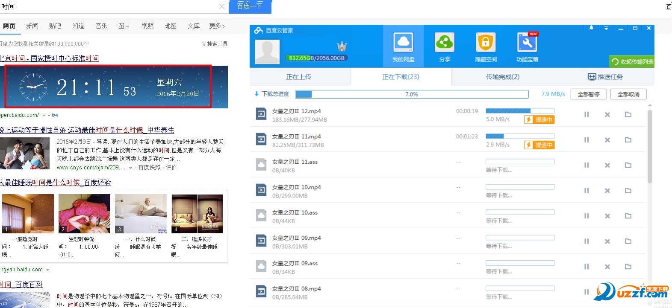The height and width of the screenshot is (308, 672).
Task: Open 搜索工具 filter
Action: (215, 44)
